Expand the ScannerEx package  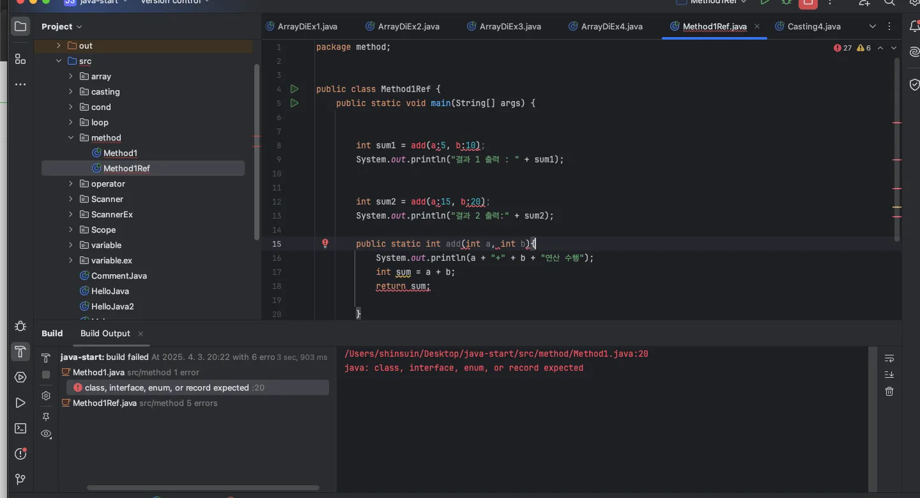tap(71, 214)
